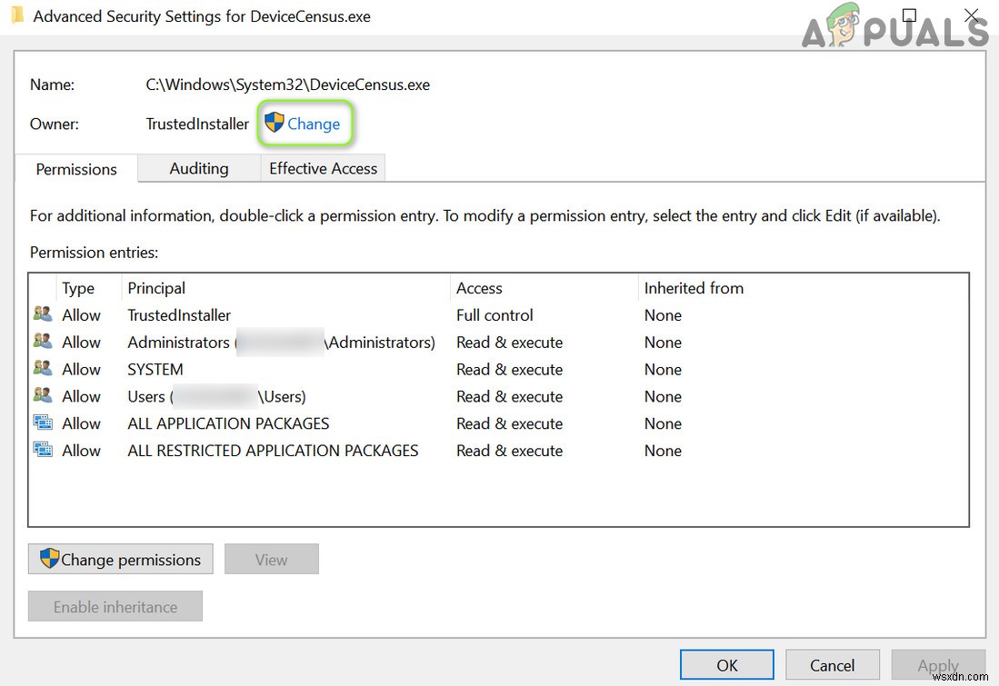This screenshot has height=686, width=999.
Task: Open the Effective Access tab
Action: pos(323,168)
